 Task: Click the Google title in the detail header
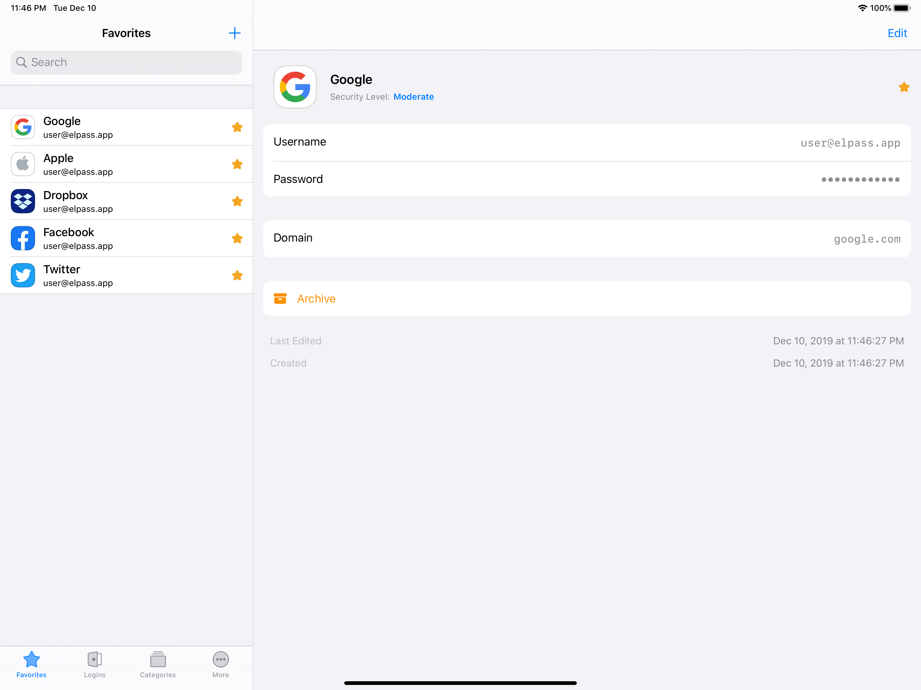pos(351,80)
